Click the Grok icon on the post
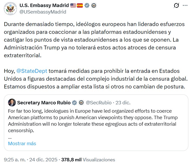193x166 pixels. tap(176, 5)
